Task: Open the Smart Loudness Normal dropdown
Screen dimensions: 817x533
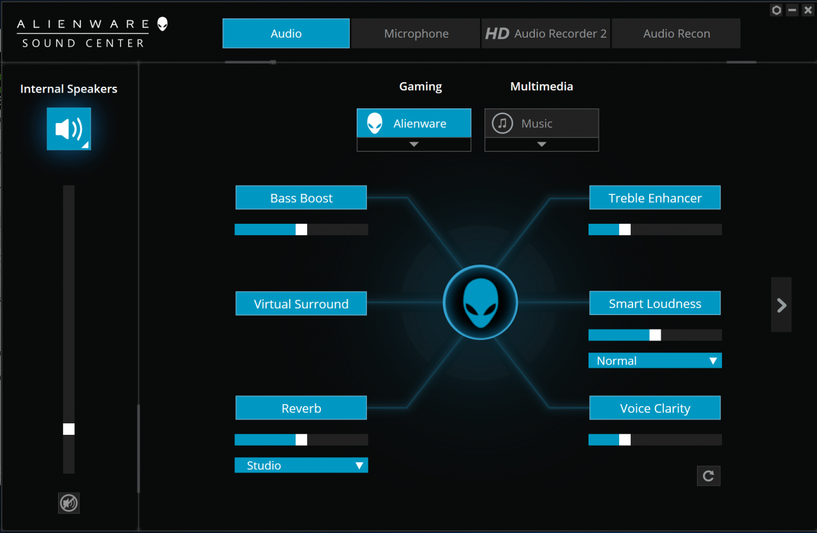Action: coord(655,361)
